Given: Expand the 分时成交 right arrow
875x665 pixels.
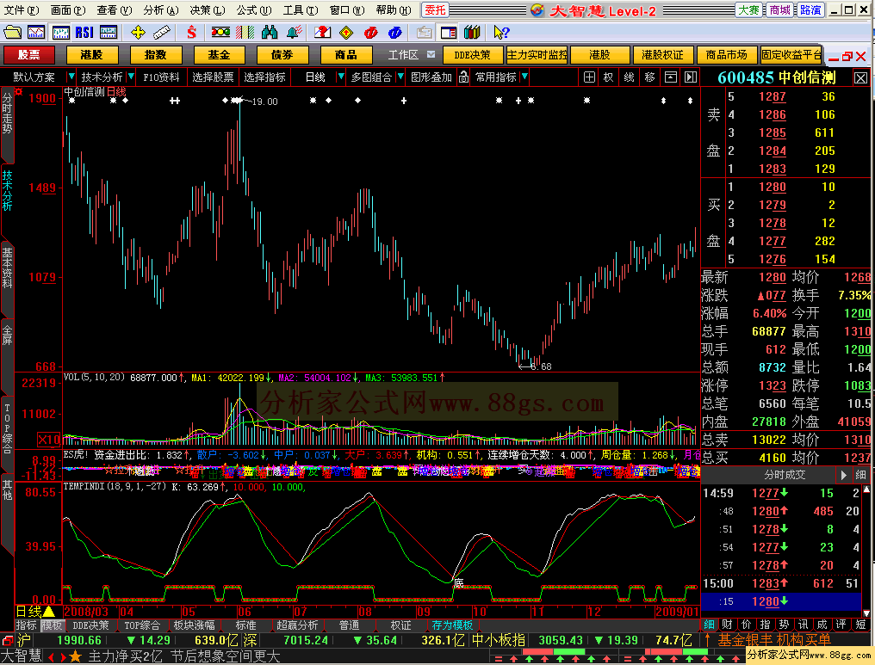Looking at the screenshot, I should tap(843, 475).
